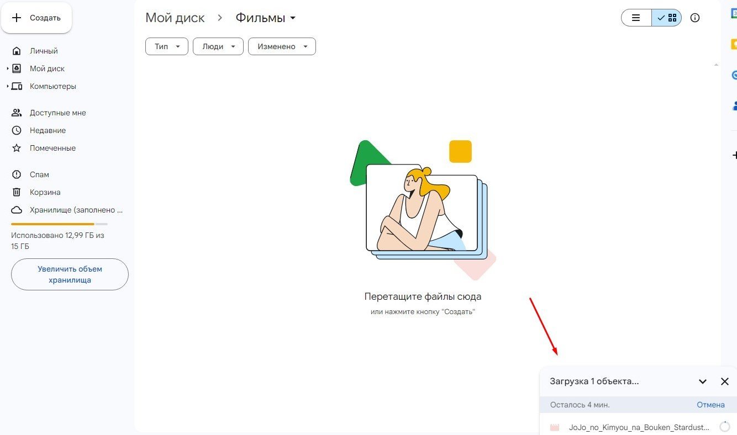Expand the Мой диск tree arrow
737x435 pixels.
pyautogui.click(x=8, y=68)
